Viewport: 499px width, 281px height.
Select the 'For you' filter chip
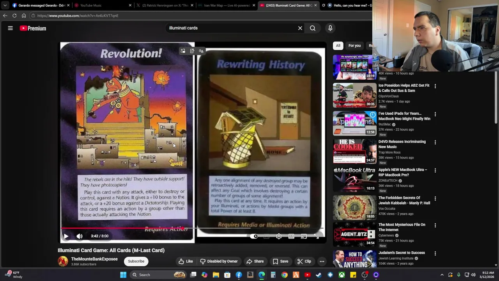pos(354,46)
